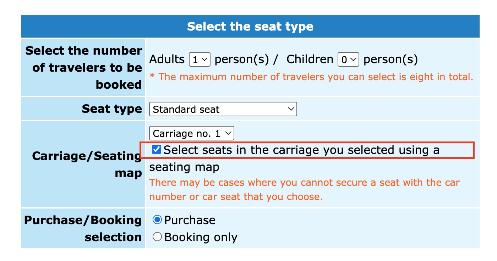Open the Adults person count dropdown
Viewport: 497px width, 261px height.
coord(200,59)
